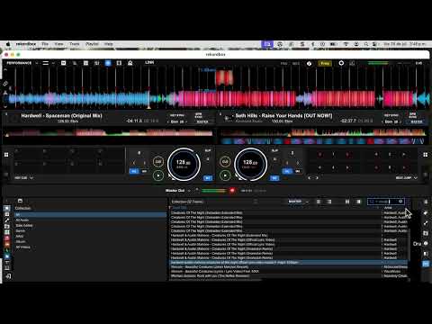
Task: Click the left deck jog wheel showing 128 BPM
Action: [x=184, y=164]
